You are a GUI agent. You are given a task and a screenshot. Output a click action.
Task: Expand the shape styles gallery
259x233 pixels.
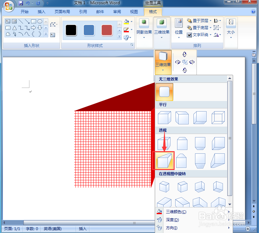119,37
